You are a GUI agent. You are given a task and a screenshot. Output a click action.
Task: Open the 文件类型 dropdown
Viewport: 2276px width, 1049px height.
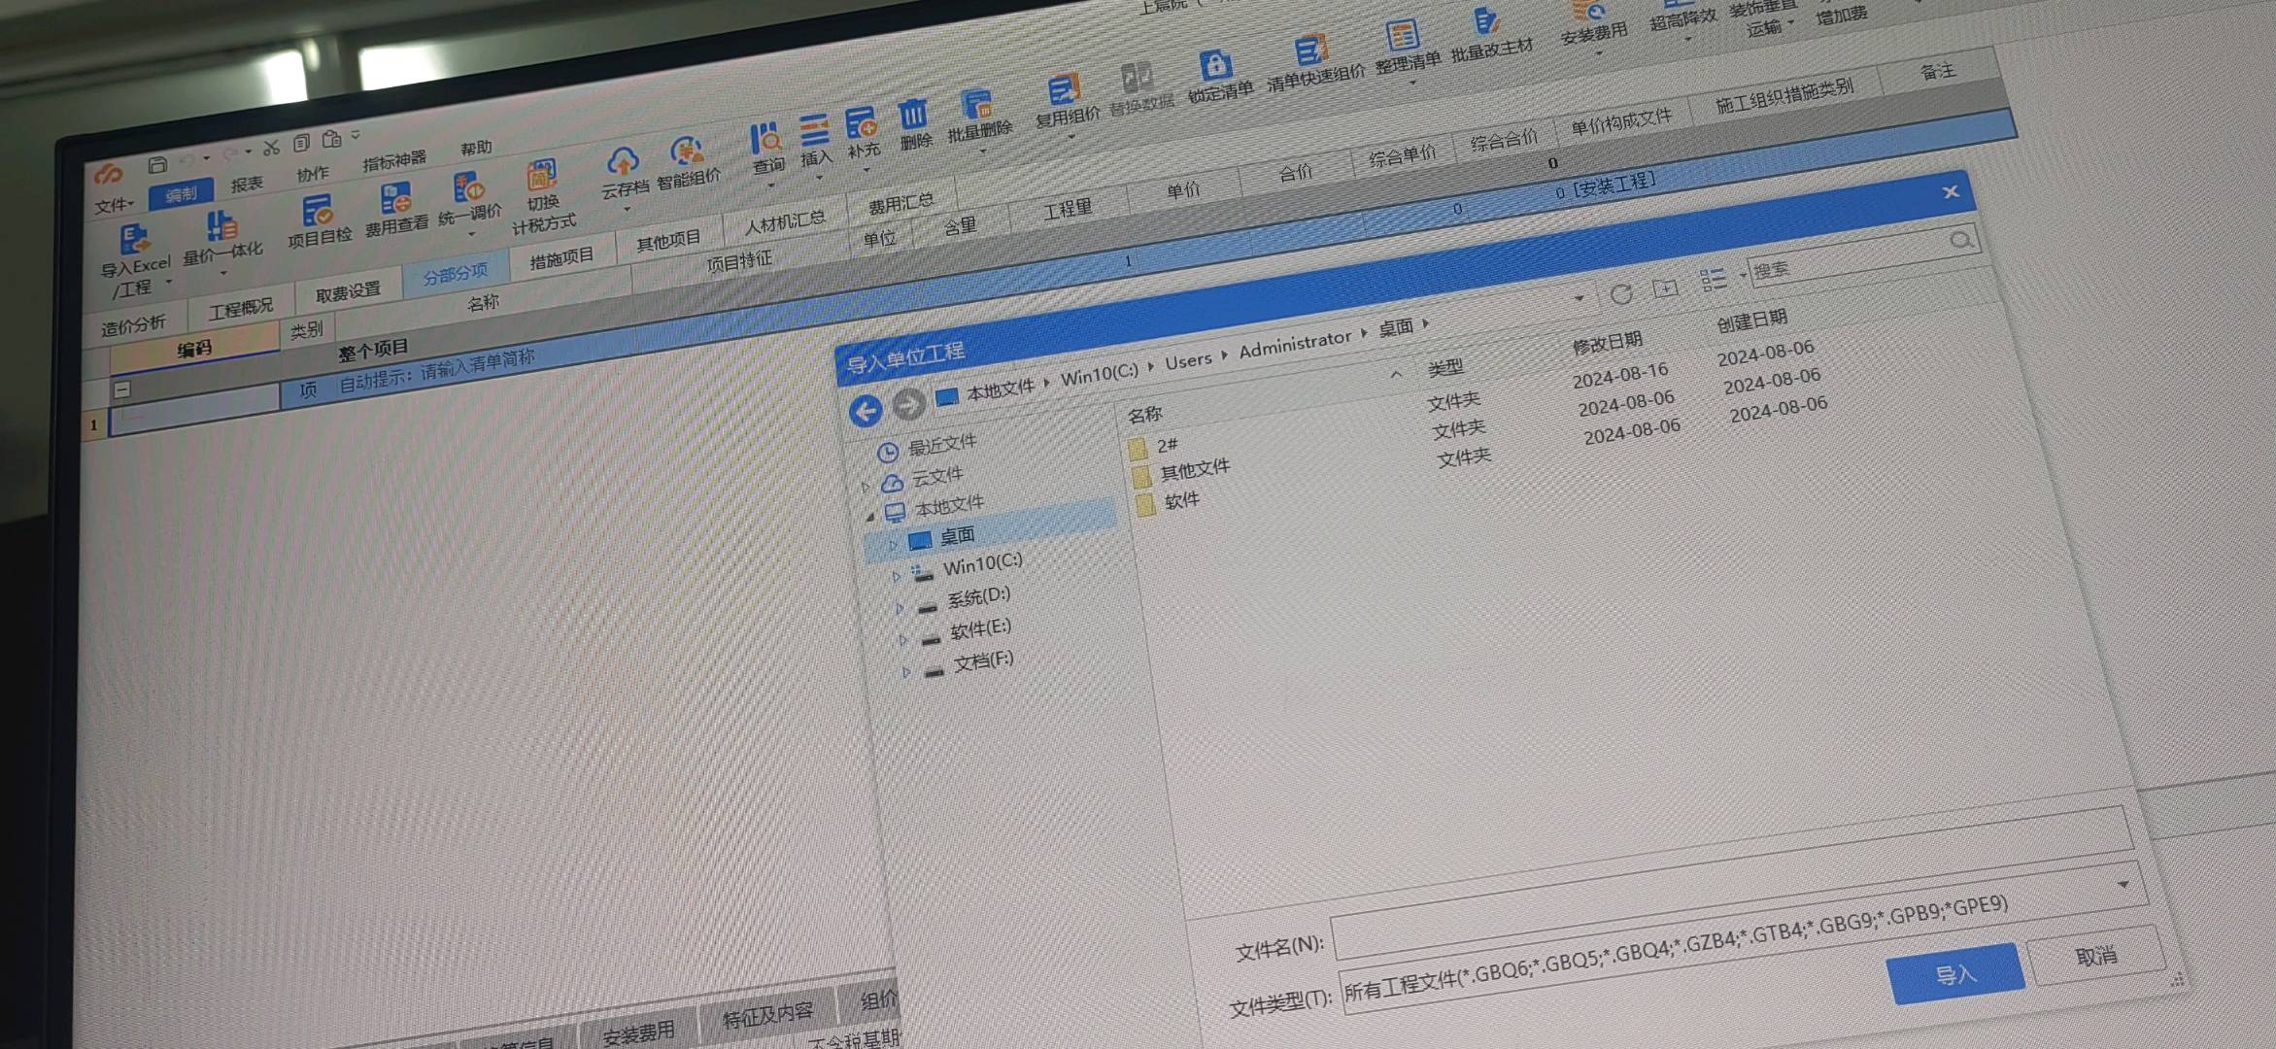(x=2123, y=885)
